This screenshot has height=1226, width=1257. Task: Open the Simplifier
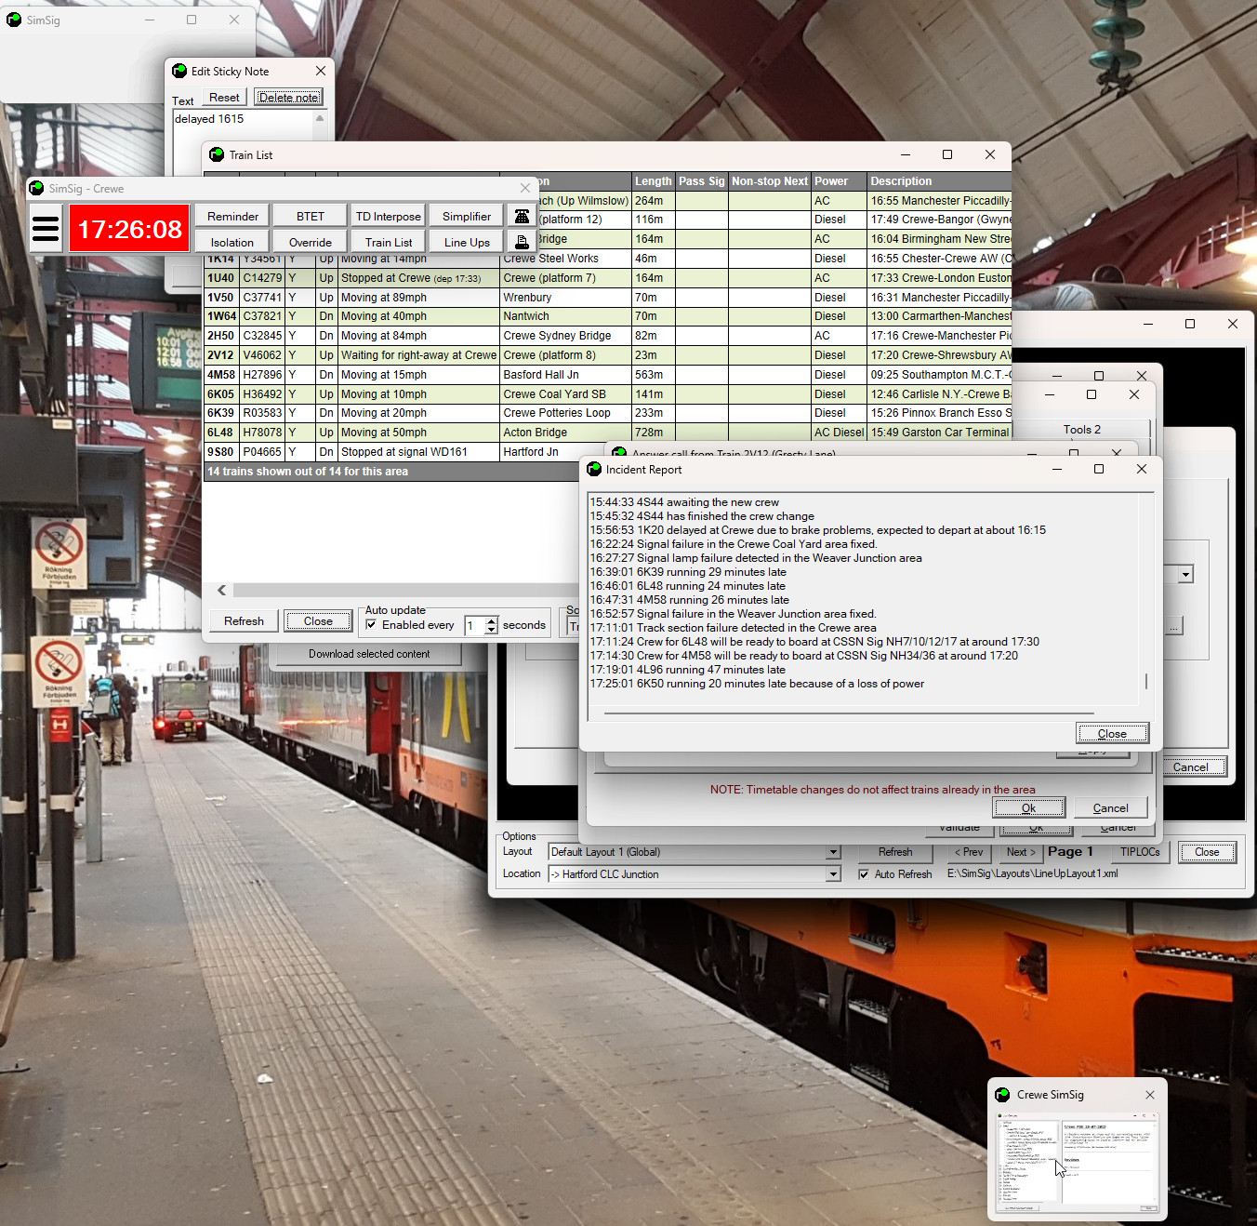(x=467, y=217)
